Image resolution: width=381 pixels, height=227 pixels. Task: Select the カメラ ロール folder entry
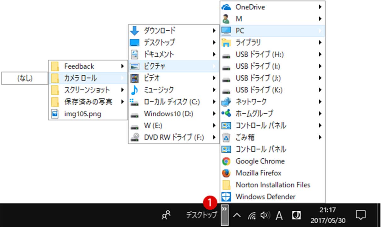click(x=88, y=78)
